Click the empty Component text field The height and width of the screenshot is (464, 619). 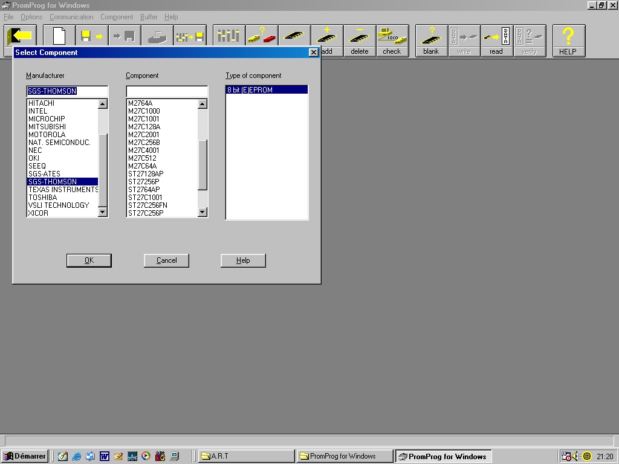point(167,91)
